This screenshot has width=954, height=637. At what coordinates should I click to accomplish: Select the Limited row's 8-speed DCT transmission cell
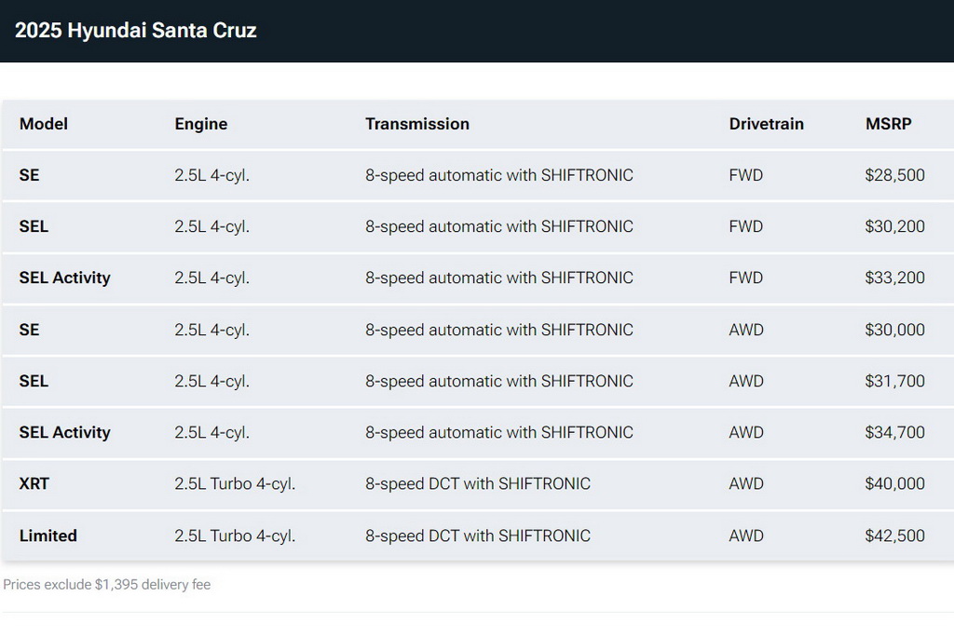[478, 535]
